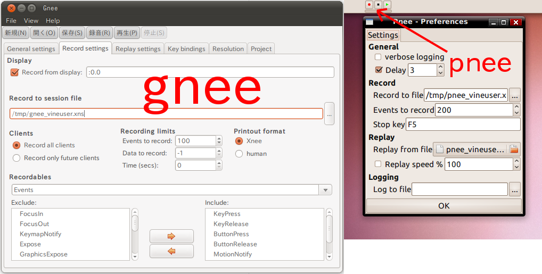Open the View menu
Image resolution: width=542 pixels, height=274 pixels.
31,21
